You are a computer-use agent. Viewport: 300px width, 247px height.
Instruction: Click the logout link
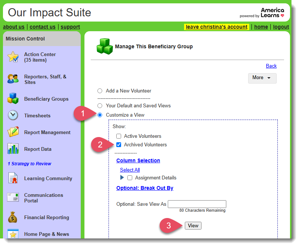281,27
